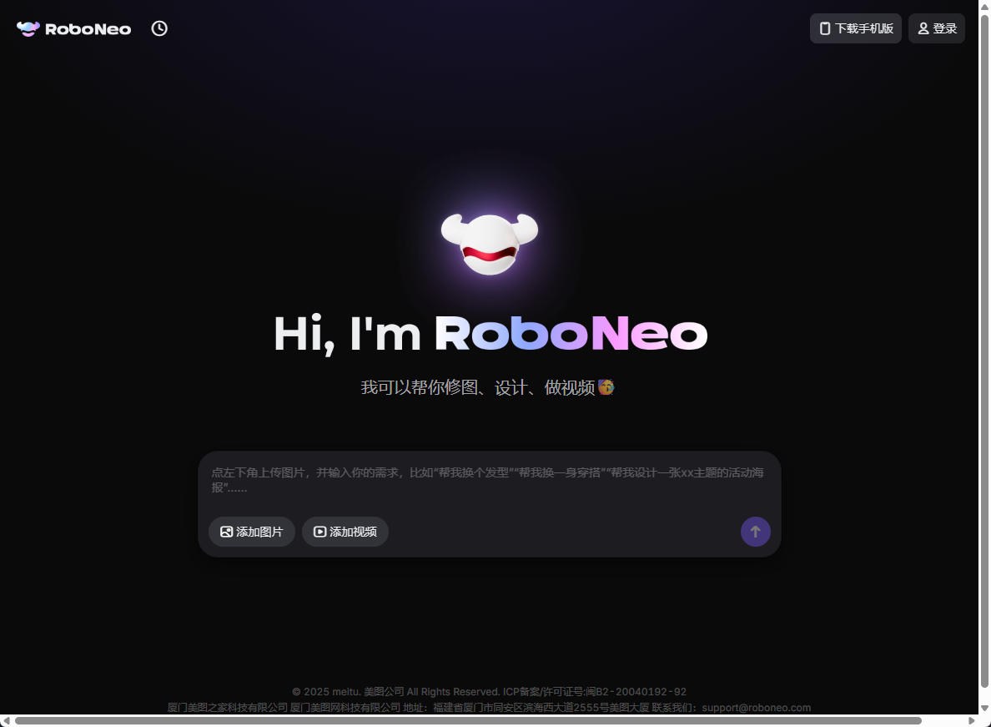Click the support@roboneo.com email address
The image size is (991, 727).
click(x=756, y=708)
